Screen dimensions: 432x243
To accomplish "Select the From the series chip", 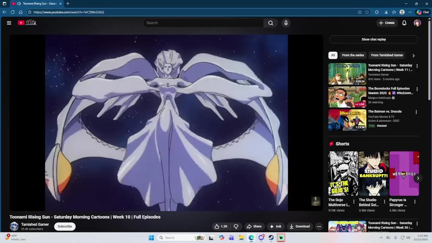I will tap(353, 55).
